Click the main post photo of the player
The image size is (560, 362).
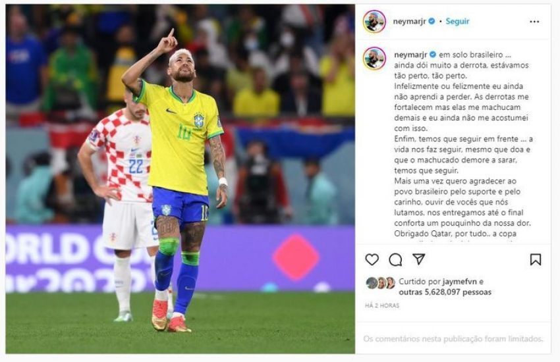181,179
